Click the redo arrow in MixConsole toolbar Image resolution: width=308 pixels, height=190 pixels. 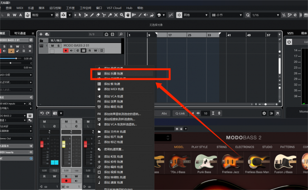[x=48, y=113]
